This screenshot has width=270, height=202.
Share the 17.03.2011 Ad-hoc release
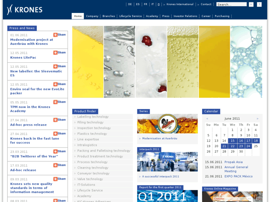(x=59, y=165)
